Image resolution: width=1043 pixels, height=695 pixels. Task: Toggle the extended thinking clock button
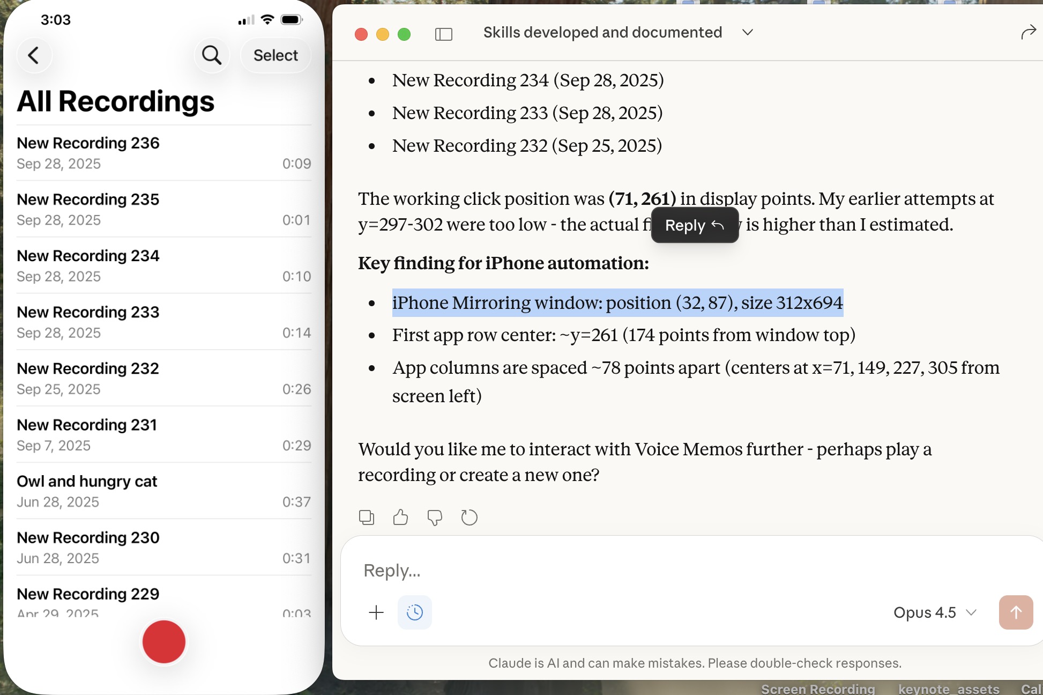tap(414, 612)
